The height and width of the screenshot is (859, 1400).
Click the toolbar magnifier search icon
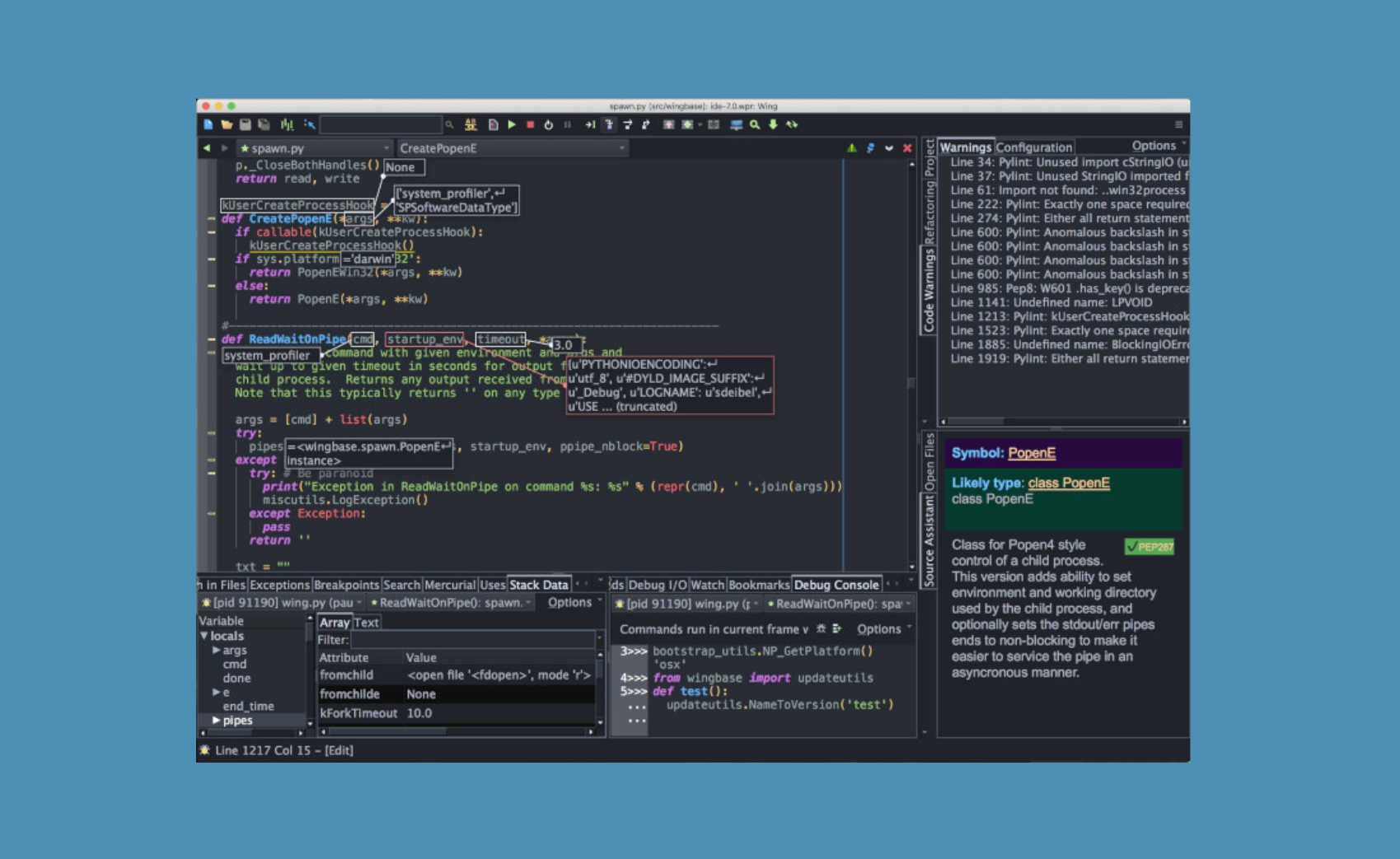coord(755,124)
